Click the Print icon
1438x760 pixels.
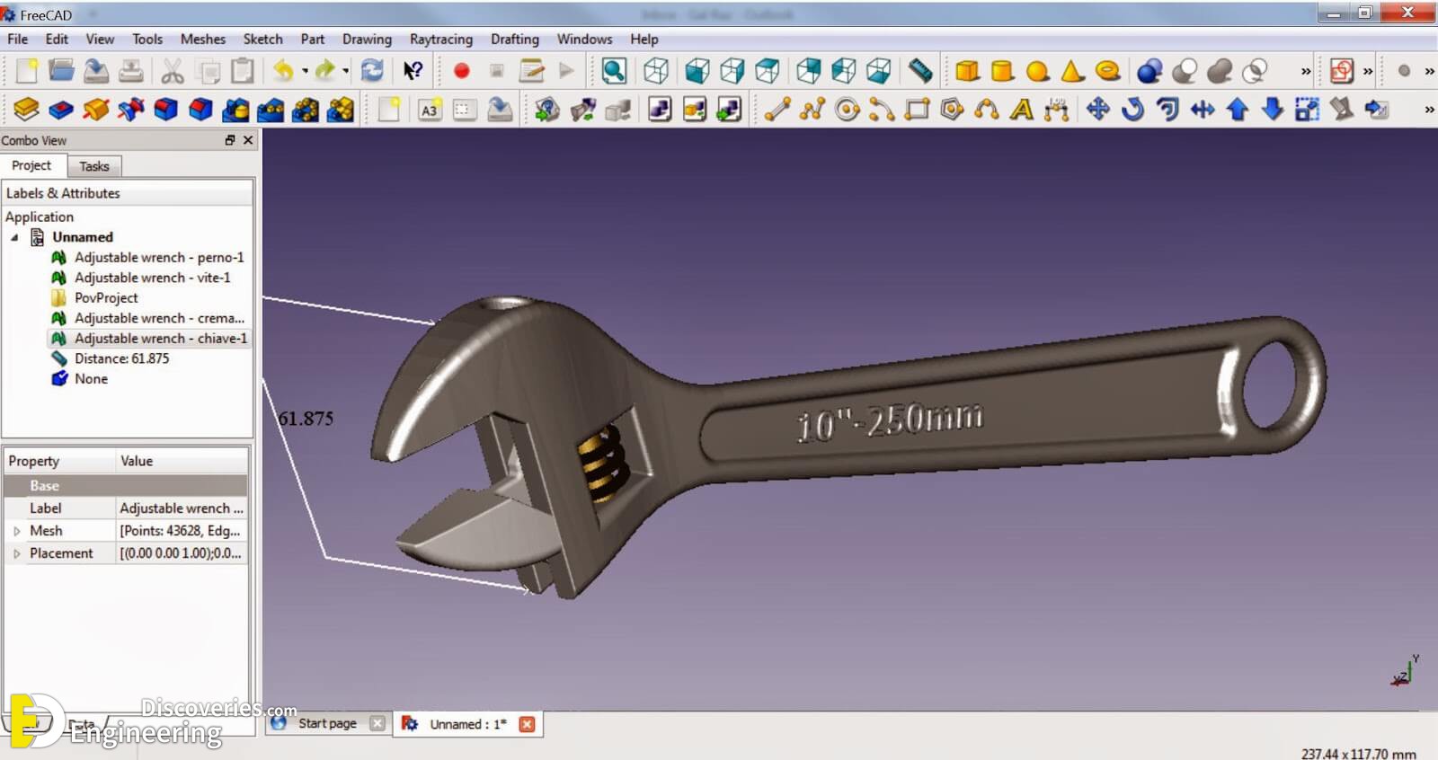tap(131, 70)
